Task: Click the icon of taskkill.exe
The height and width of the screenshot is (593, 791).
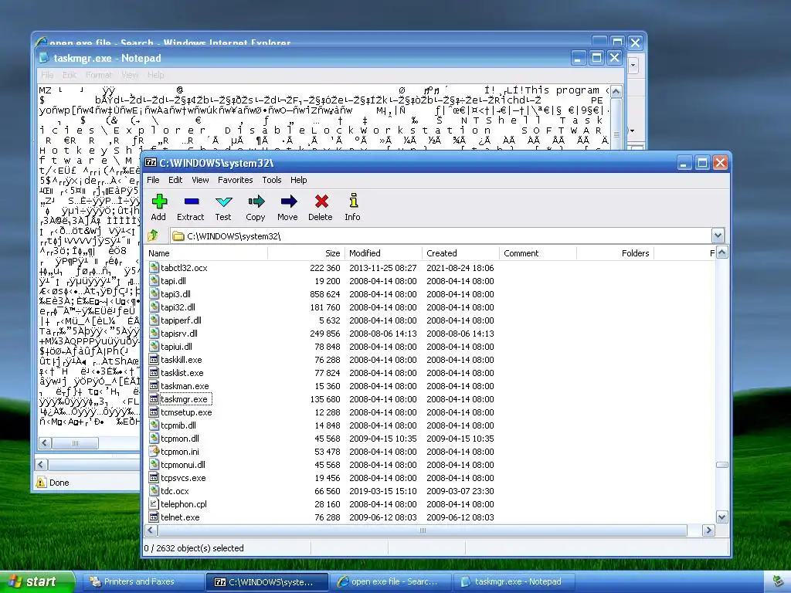Action: click(154, 360)
